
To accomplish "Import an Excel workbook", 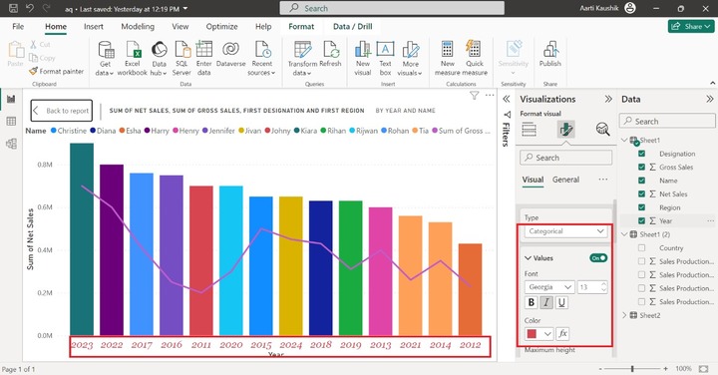I will pyautogui.click(x=133, y=58).
